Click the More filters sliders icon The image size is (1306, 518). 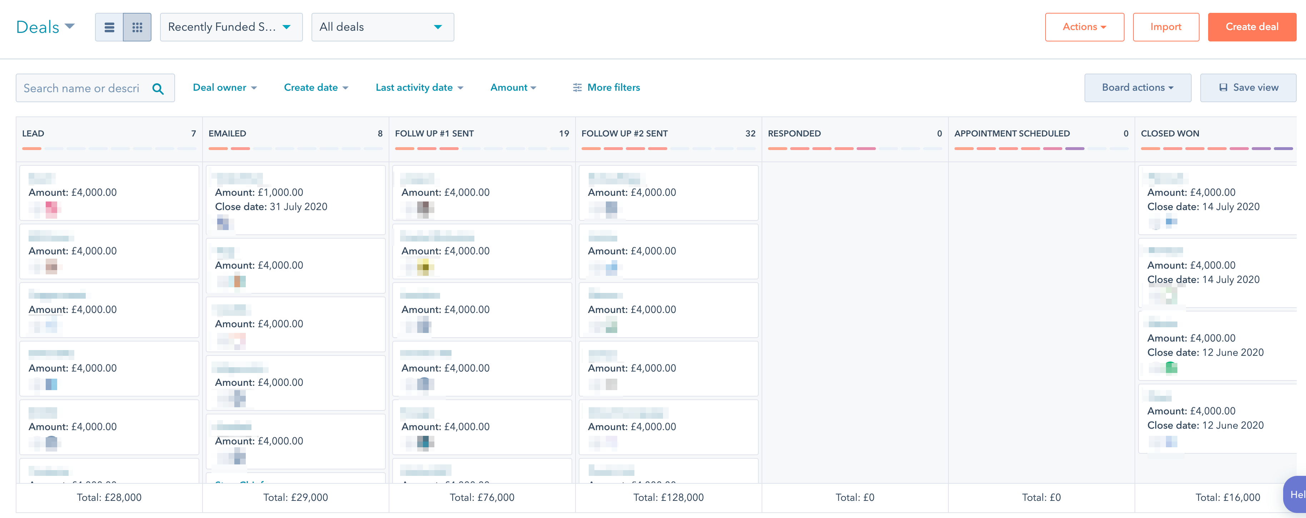tap(577, 88)
